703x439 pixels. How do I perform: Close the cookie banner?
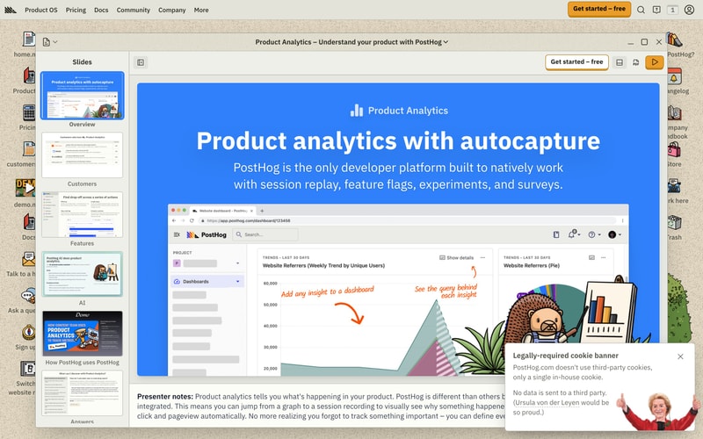(x=680, y=356)
